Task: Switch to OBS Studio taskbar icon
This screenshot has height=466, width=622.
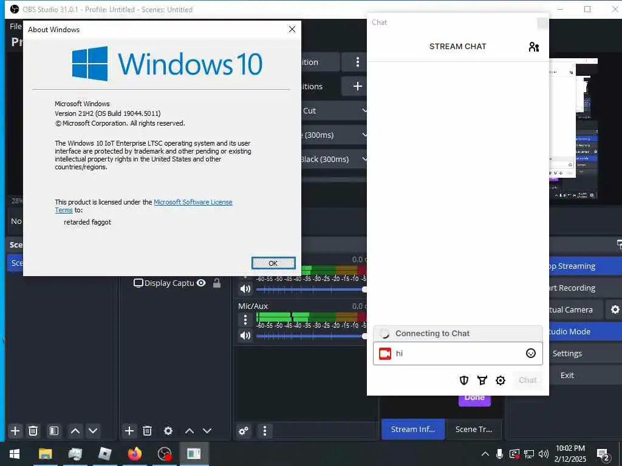Action: click(x=164, y=454)
